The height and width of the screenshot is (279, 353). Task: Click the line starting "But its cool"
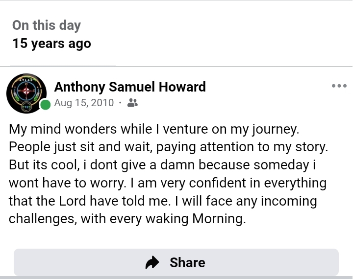[x=162, y=165]
